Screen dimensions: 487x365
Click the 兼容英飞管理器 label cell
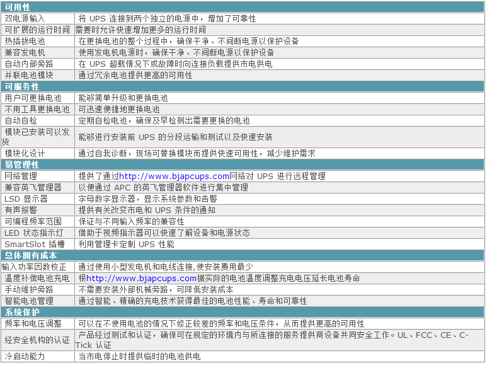click(x=33, y=187)
